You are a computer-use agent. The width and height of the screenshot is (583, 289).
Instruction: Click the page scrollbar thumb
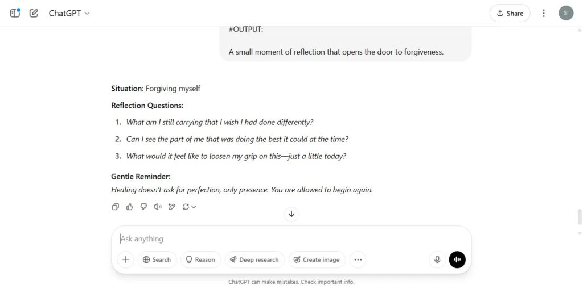[x=580, y=217]
